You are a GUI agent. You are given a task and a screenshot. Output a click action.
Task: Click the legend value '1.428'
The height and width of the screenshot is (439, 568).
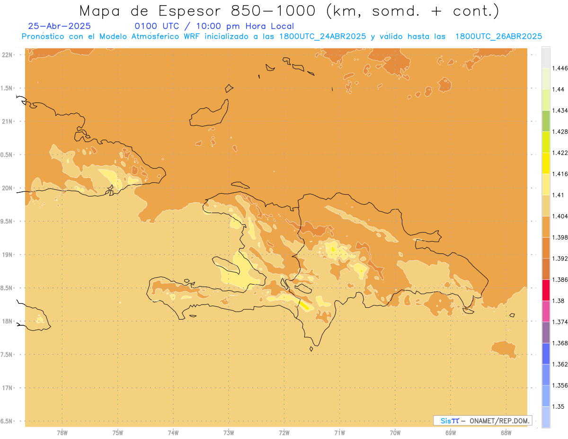(x=559, y=132)
